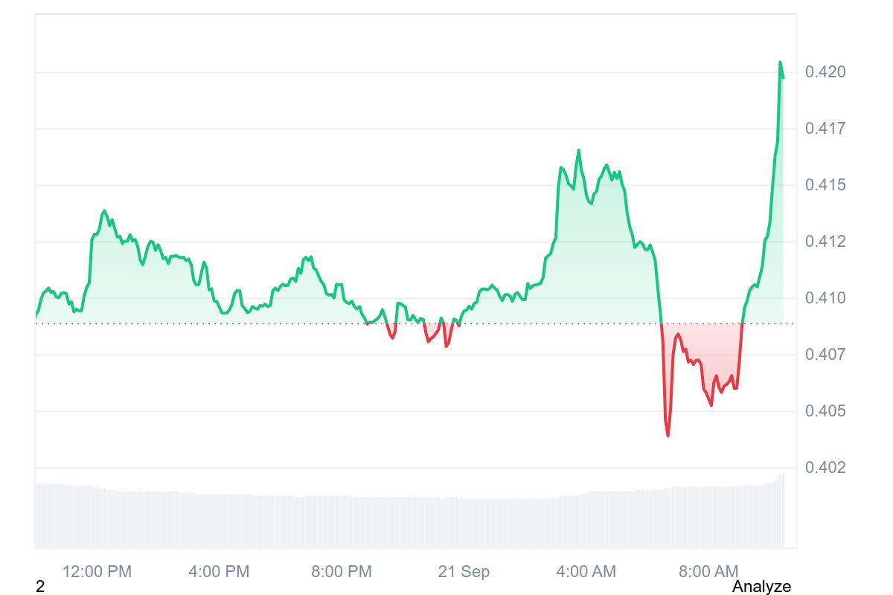
Task: Select the 4:00 PM time axis label
Action: (x=219, y=572)
